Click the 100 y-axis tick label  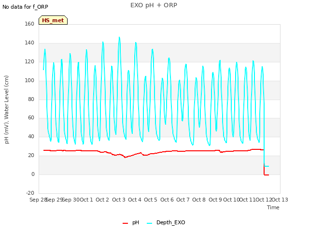tap(29, 81)
